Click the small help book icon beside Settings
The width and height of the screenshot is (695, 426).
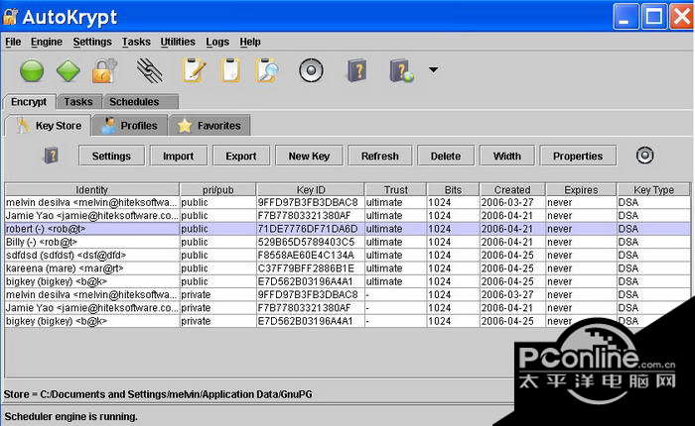(x=52, y=156)
